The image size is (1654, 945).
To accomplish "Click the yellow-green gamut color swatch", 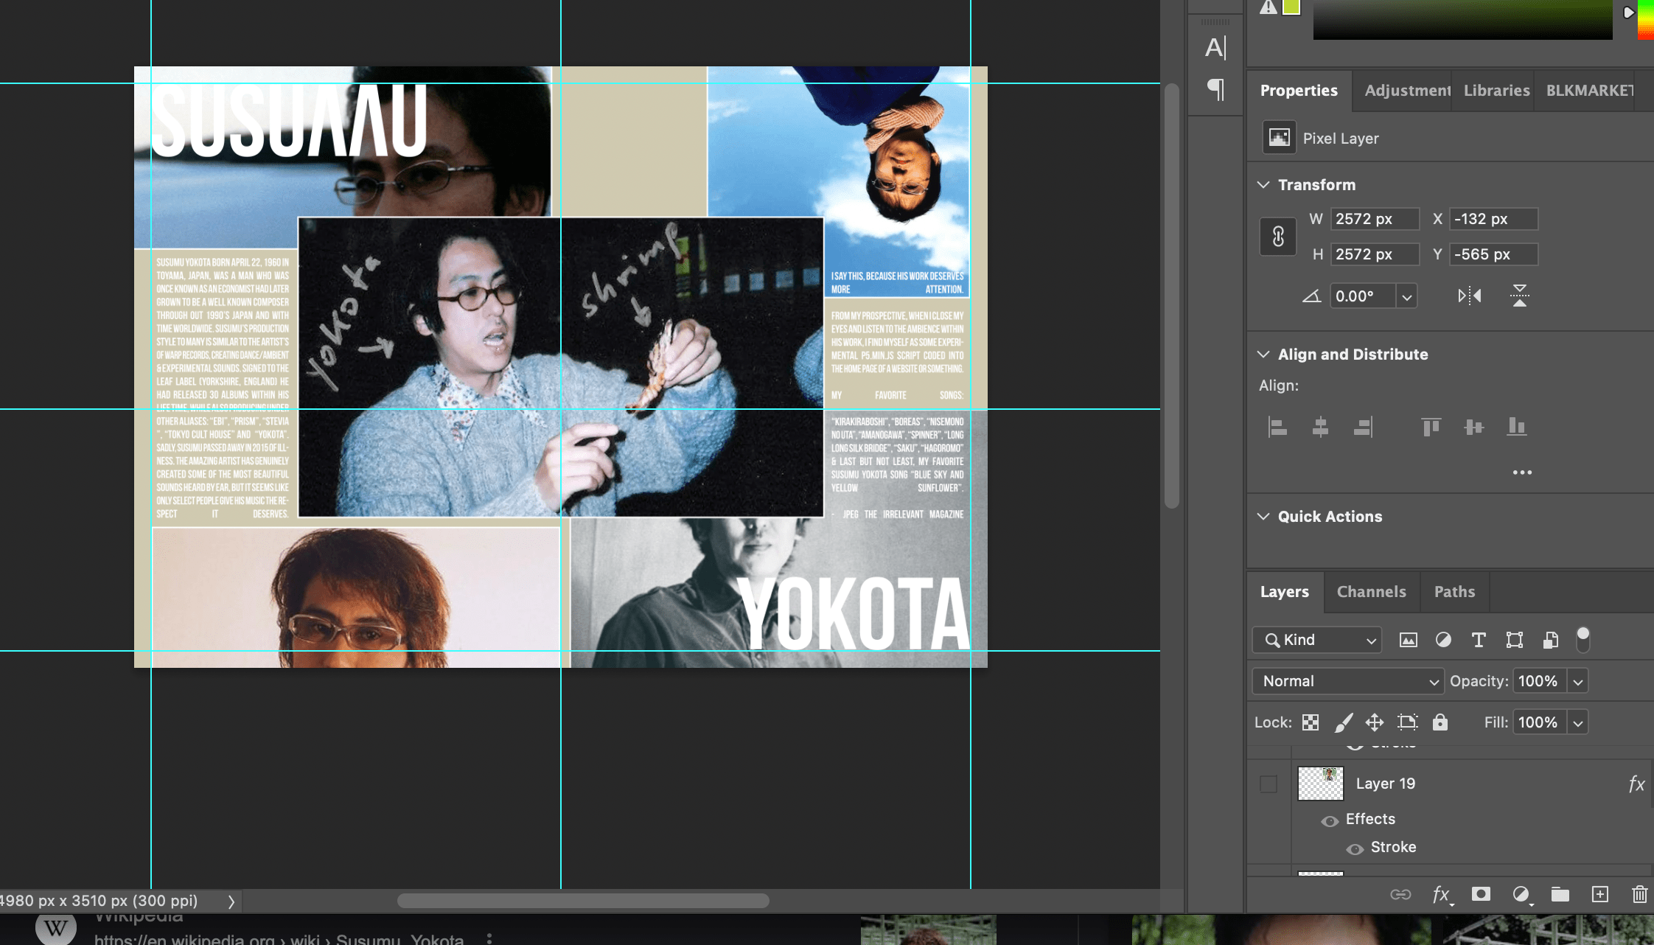I will (1291, 7).
